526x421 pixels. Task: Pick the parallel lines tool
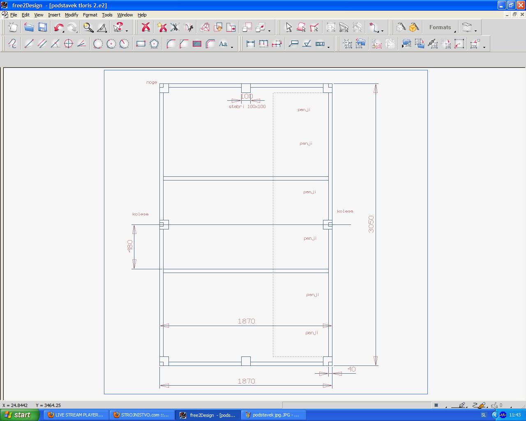pyautogui.click(x=42, y=44)
